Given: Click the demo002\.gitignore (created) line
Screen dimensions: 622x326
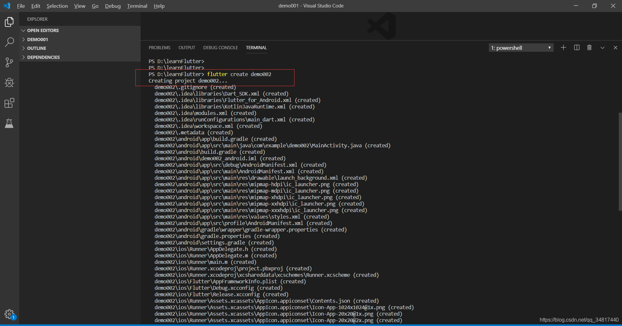Looking at the screenshot, I should [x=195, y=87].
